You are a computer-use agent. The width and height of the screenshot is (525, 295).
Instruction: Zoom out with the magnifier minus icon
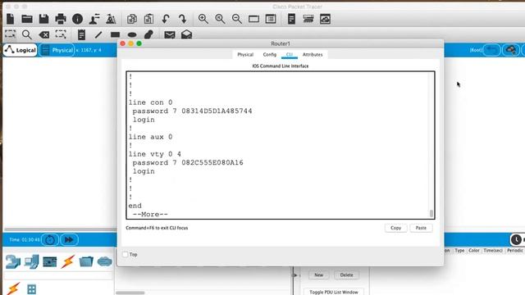pos(237,19)
